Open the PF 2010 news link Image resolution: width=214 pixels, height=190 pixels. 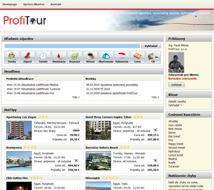point(105,89)
